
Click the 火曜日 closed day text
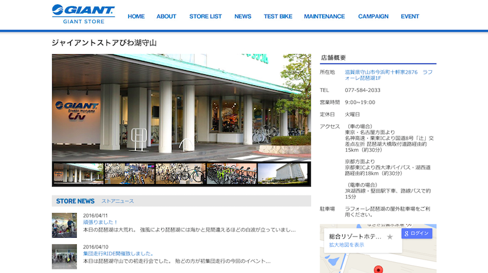coord(352,115)
